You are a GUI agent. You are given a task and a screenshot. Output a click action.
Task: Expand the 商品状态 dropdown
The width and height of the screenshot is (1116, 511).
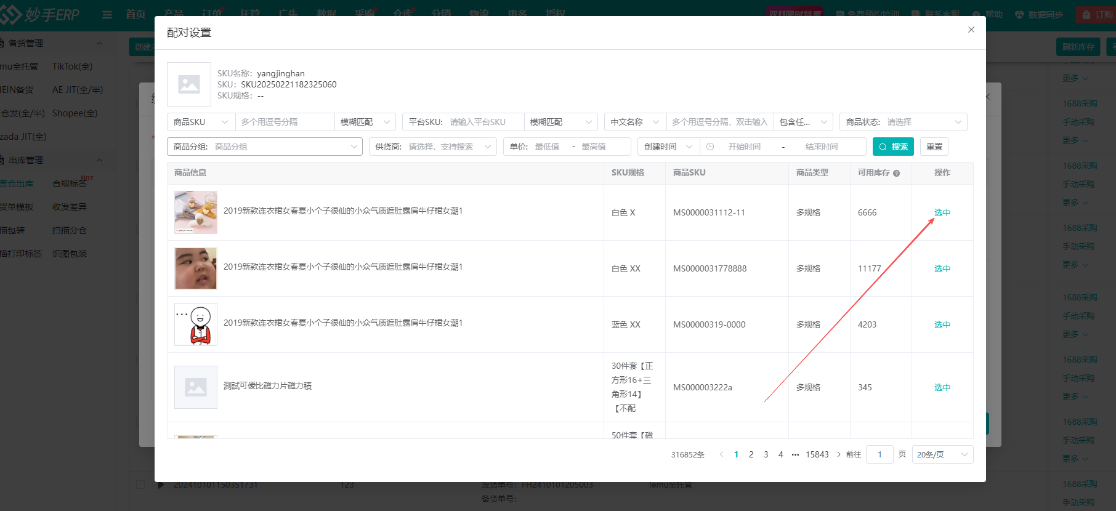[903, 122]
